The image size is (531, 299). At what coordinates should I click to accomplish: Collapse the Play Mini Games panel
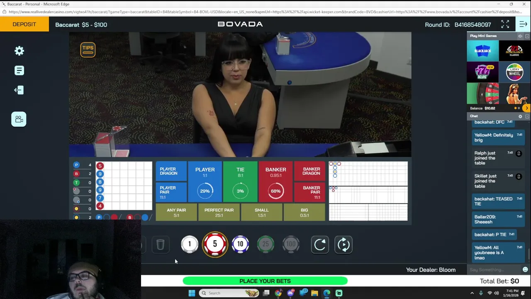pos(527,36)
